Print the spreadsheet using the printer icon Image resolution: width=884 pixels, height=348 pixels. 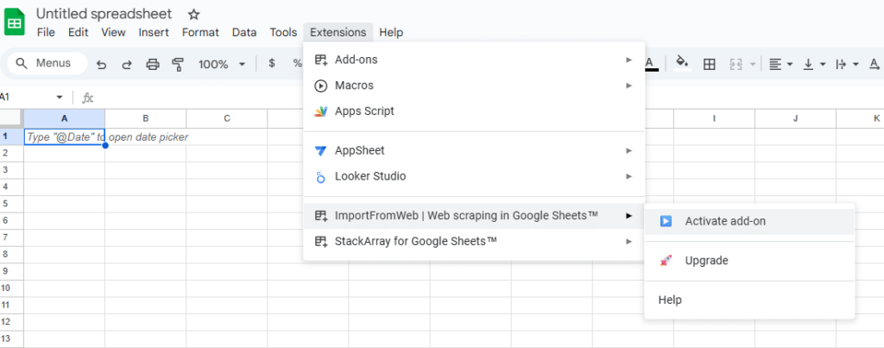153,64
